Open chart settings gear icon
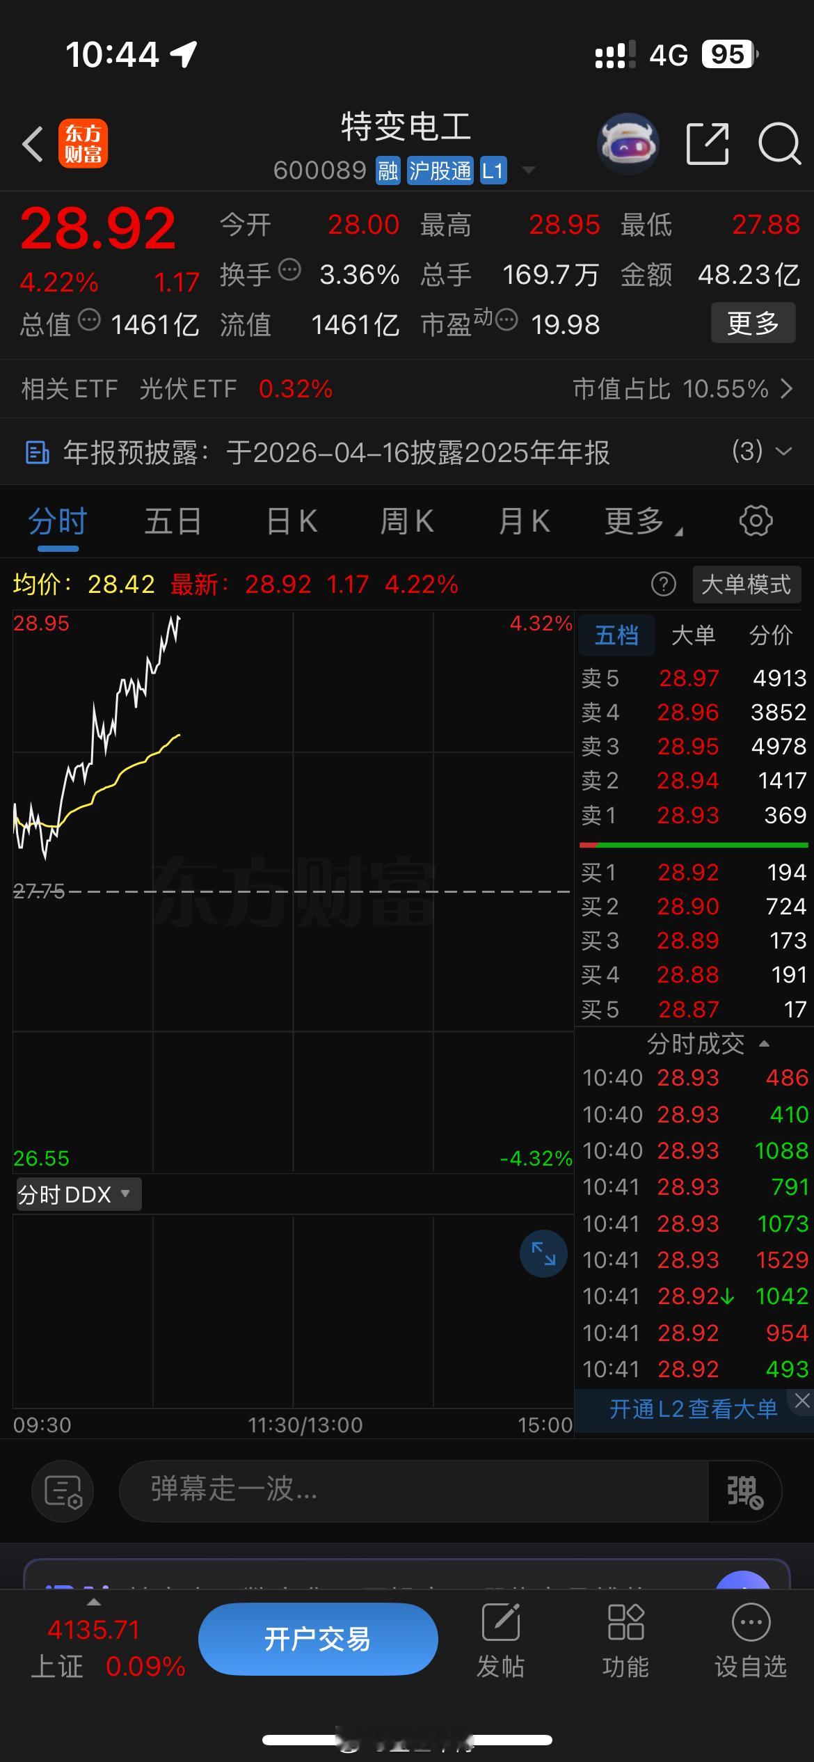The height and width of the screenshot is (1762, 814). point(756,521)
